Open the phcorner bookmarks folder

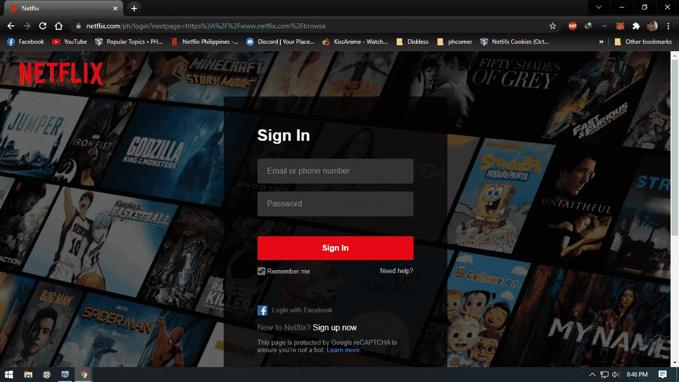click(x=455, y=42)
